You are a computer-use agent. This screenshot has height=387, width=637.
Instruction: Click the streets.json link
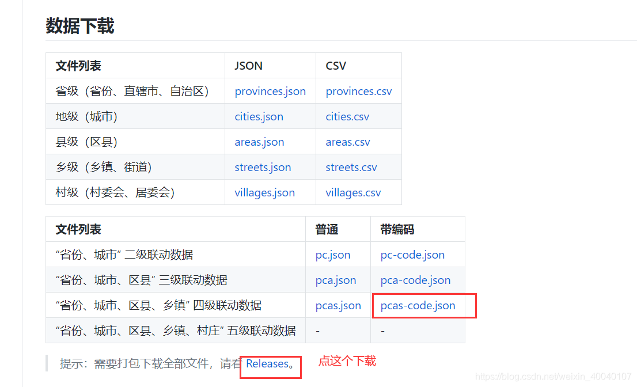[263, 168]
